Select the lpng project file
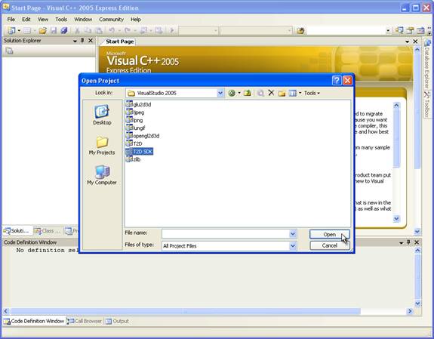The image size is (434, 339). (134, 120)
